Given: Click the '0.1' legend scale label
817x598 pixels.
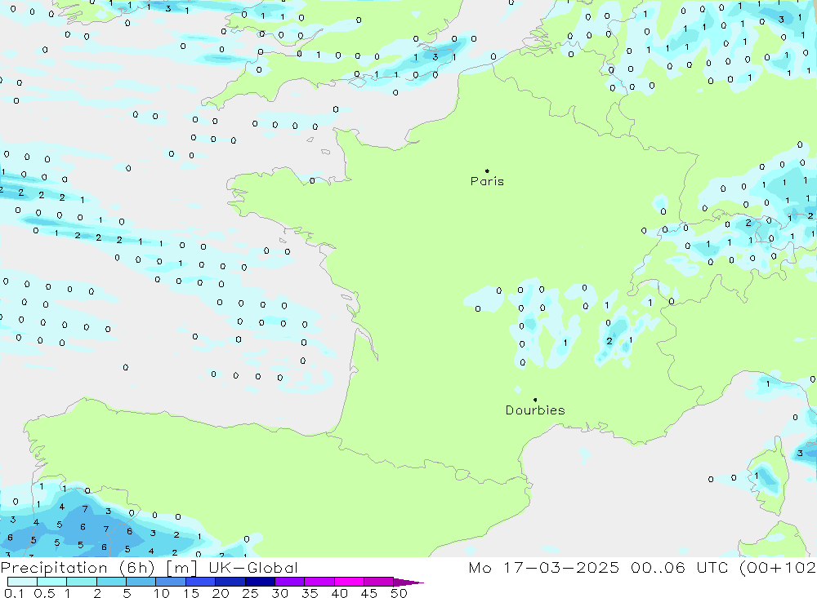Looking at the screenshot, I should (14, 593).
